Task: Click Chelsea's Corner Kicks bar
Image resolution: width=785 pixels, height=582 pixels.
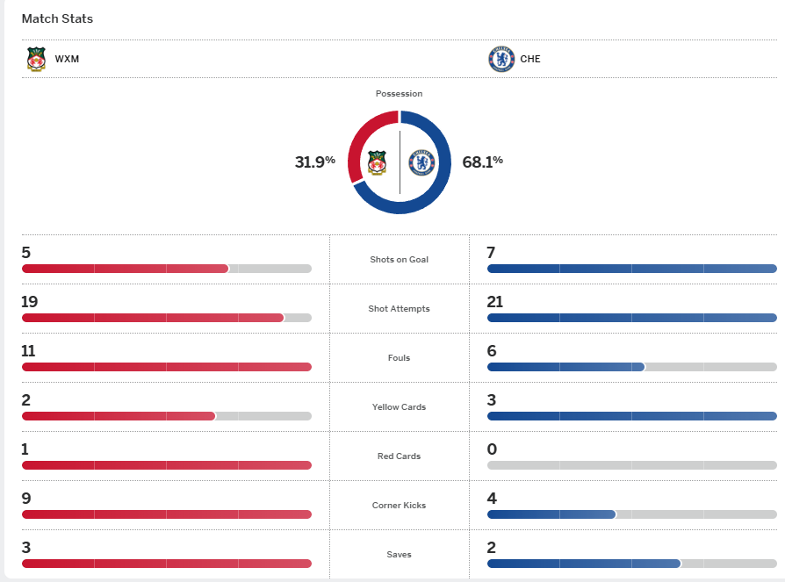Action: click(x=551, y=514)
